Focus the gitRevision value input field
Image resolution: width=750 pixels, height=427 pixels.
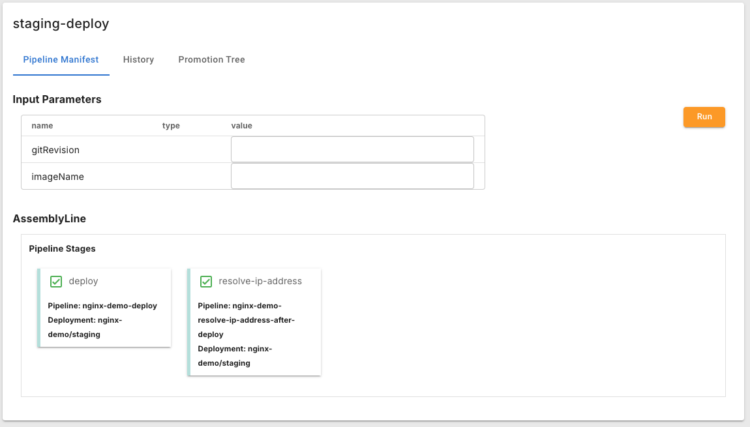tap(352, 149)
